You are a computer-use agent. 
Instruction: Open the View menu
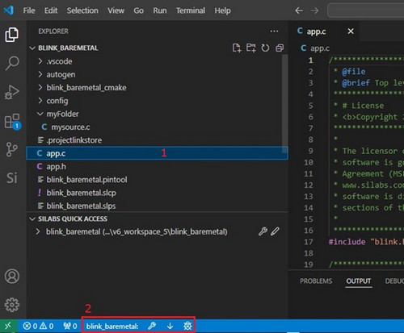[116, 10]
